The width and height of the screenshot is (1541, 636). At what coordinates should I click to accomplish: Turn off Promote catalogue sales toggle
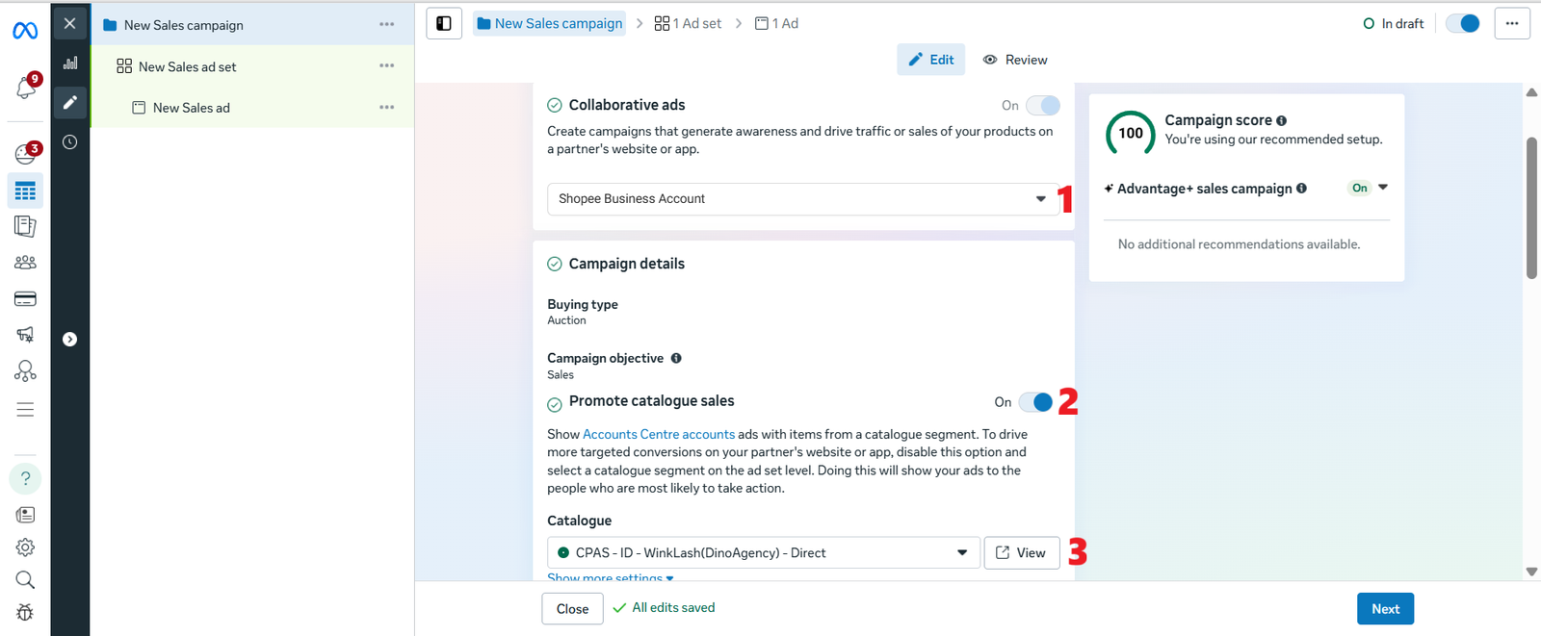(x=1036, y=402)
